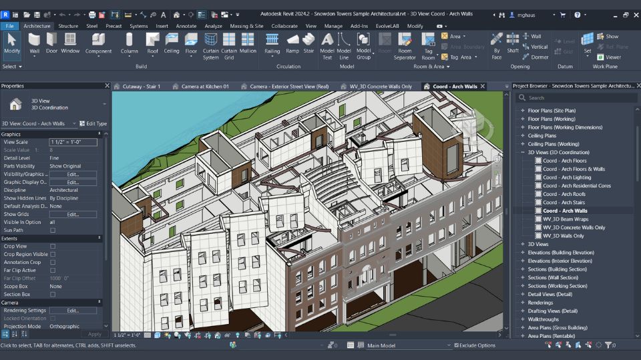Select the Door tool
This screenshot has width=641, height=360.
click(x=51, y=43)
